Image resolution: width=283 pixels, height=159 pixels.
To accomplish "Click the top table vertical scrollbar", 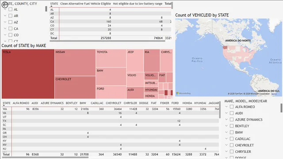I will (x=172, y=5).
